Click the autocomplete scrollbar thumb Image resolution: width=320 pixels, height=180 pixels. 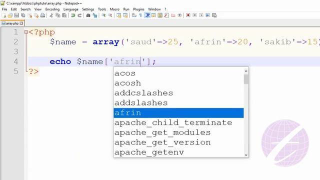coord(246,79)
